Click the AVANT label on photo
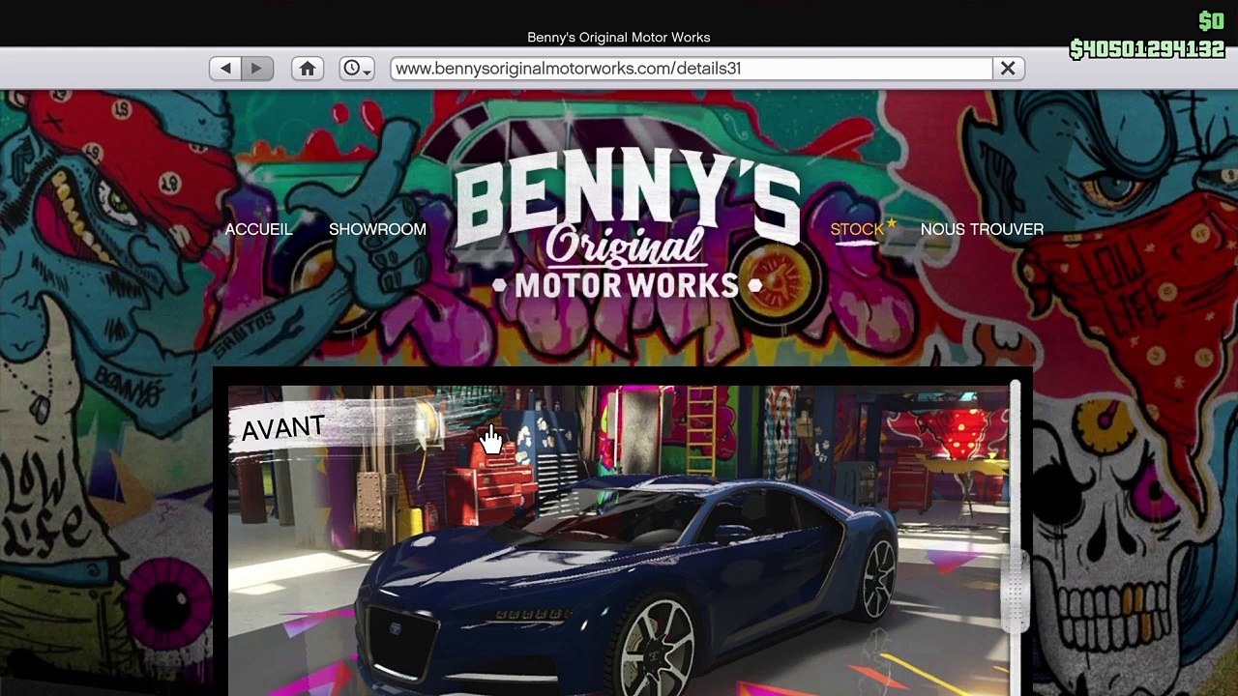This screenshot has width=1238, height=696. point(282,429)
